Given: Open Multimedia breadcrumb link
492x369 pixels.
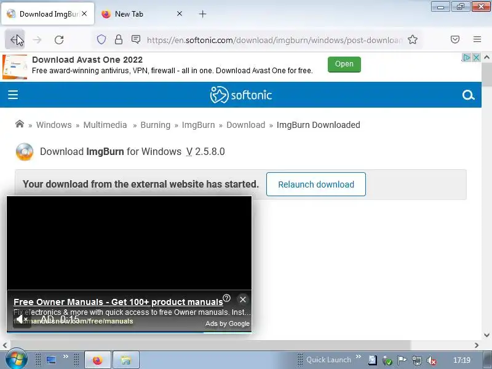Looking at the screenshot, I should (105, 125).
